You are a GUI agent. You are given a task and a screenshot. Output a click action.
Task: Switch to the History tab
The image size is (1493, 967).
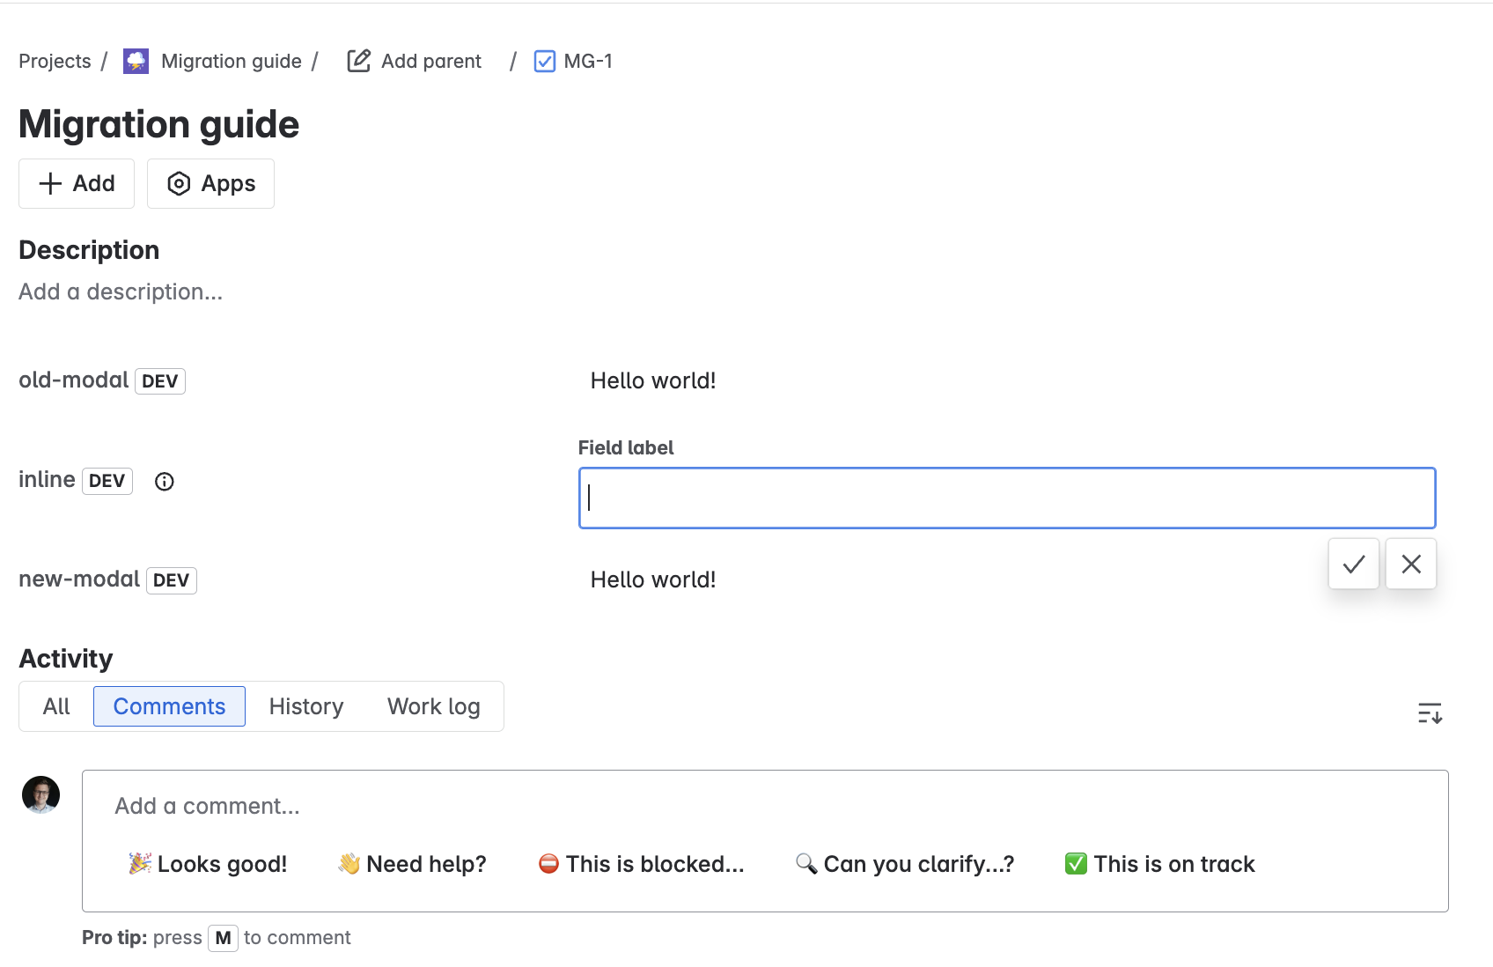click(x=305, y=705)
